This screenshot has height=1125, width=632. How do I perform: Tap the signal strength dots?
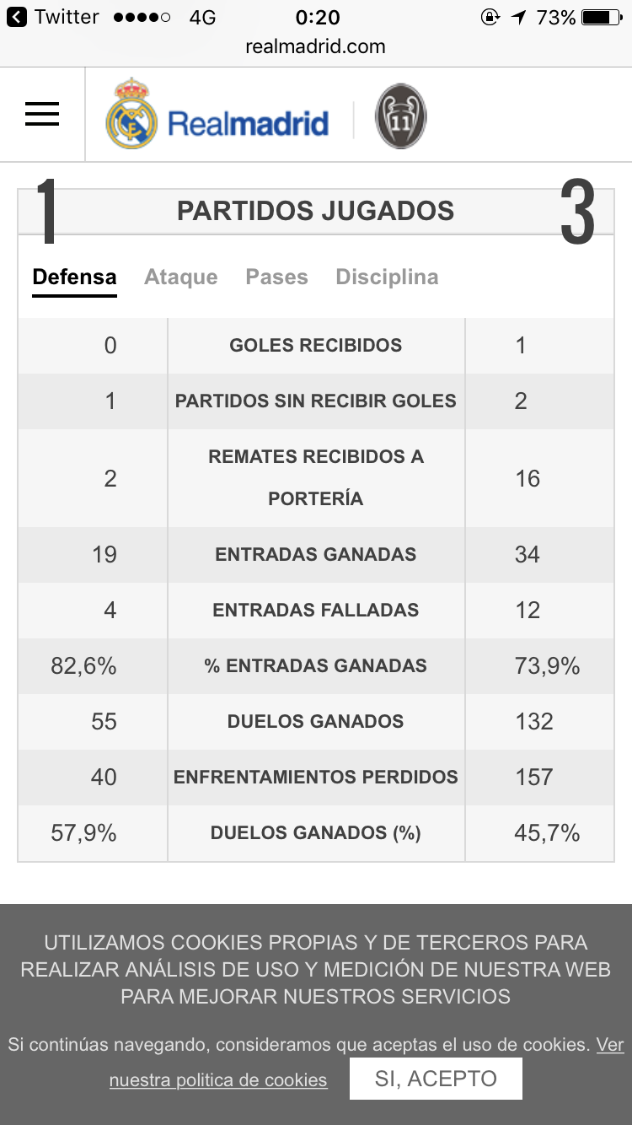point(142,17)
